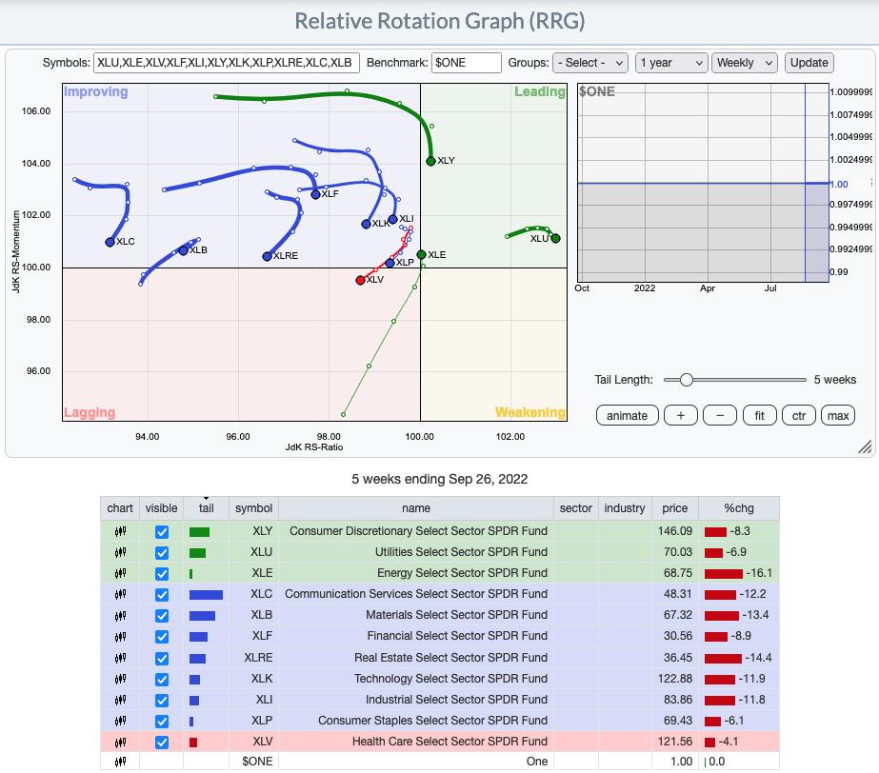Image resolution: width=879 pixels, height=773 pixels.
Task: Click the XLRE endpoint marker on the graph
Action: coord(267,256)
